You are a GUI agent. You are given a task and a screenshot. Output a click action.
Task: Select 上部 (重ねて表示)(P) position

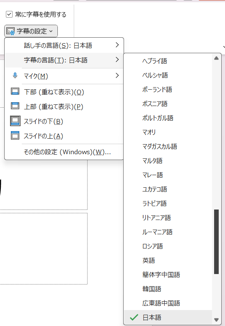64,106
